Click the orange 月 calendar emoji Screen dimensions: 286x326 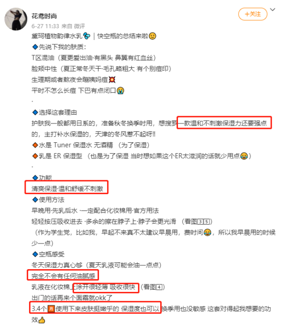pyautogui.click(x=51, y=309)
